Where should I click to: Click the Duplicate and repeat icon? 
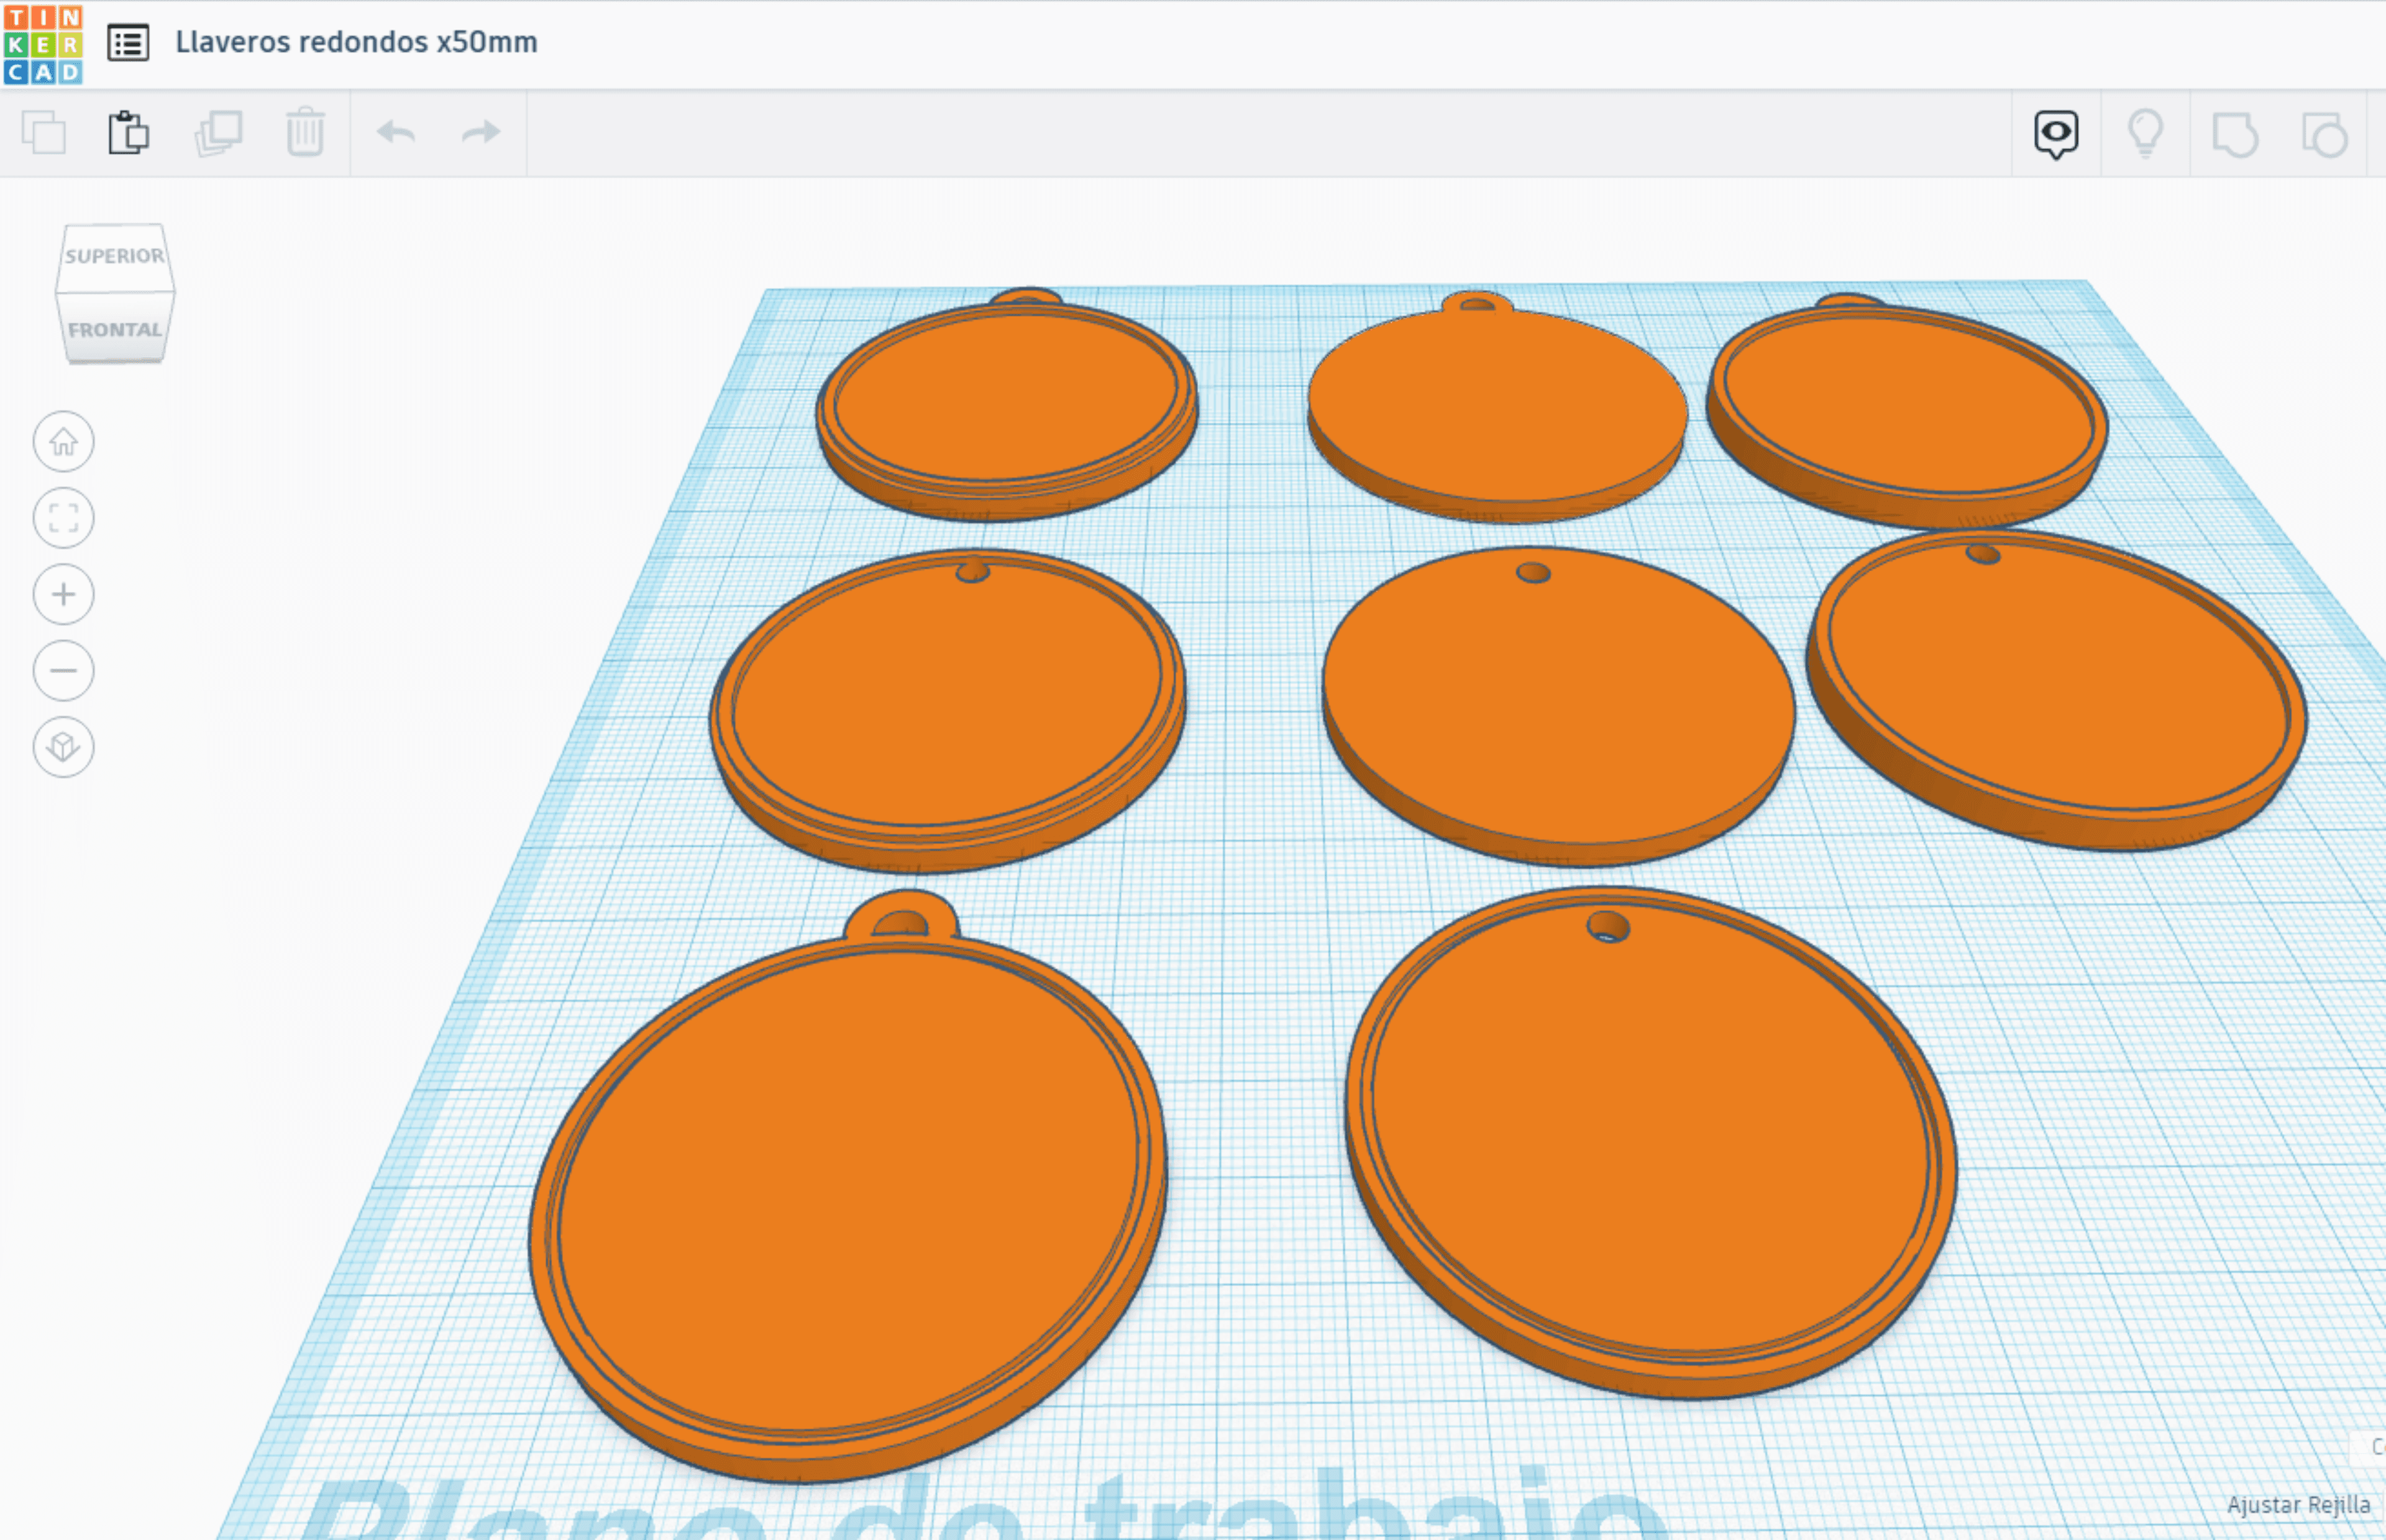[218, 132]
